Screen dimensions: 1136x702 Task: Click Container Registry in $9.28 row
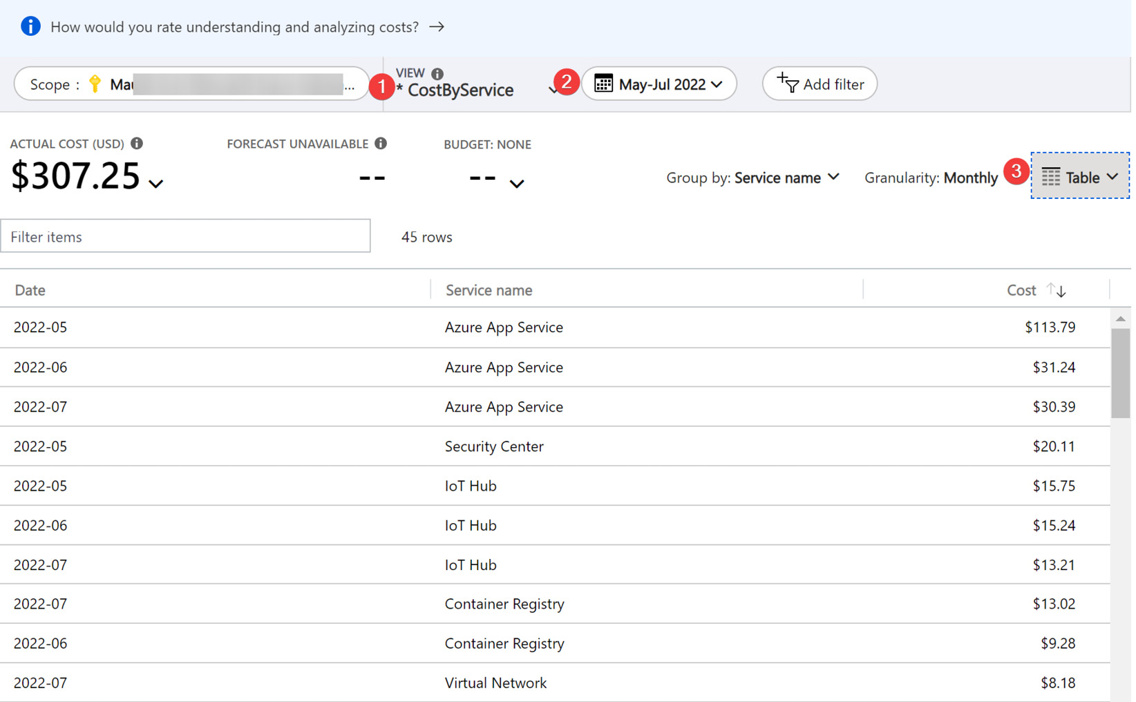click(504, 643)
